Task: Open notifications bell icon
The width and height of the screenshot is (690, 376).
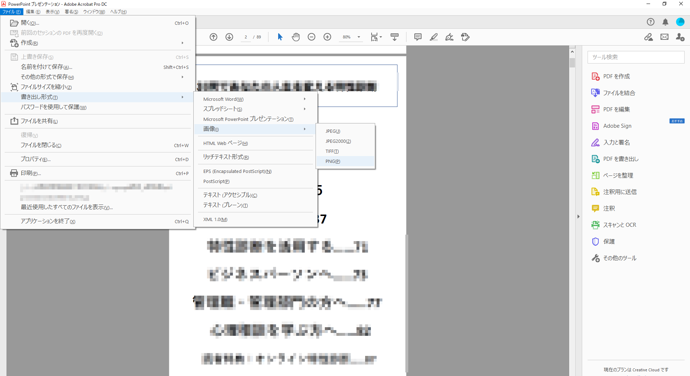Action: point(665,22)
